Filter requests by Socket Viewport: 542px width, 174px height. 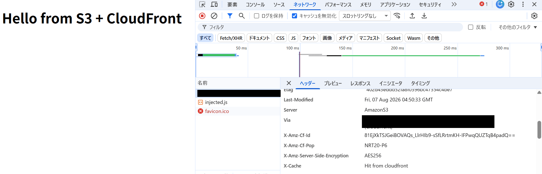point(393,38)
